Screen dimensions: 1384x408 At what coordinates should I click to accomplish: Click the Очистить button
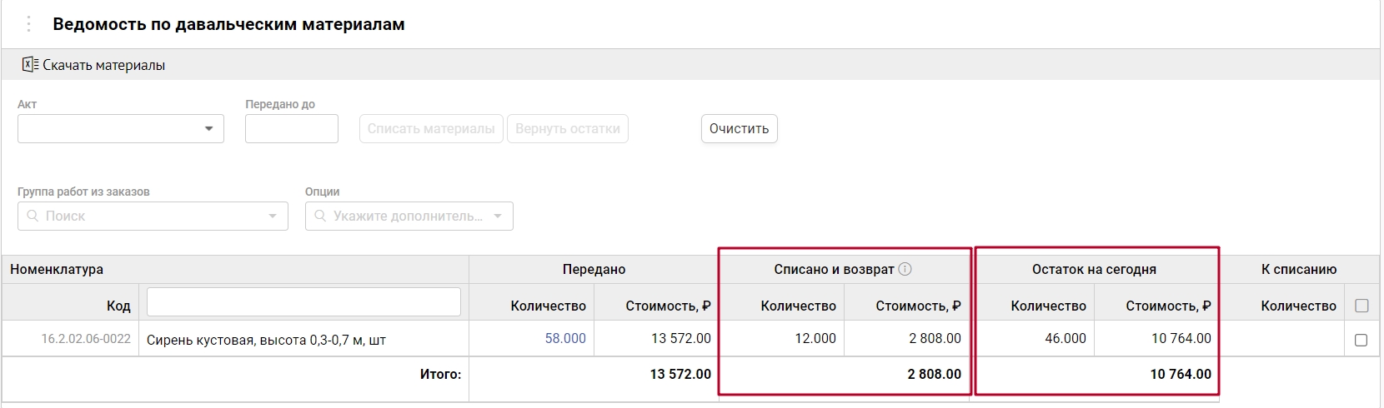739,129
